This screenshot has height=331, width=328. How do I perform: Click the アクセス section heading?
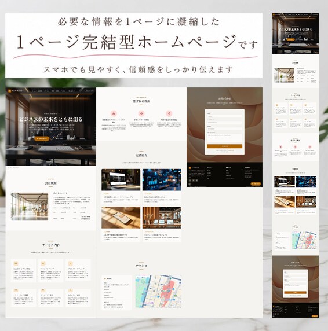point(141,266)
